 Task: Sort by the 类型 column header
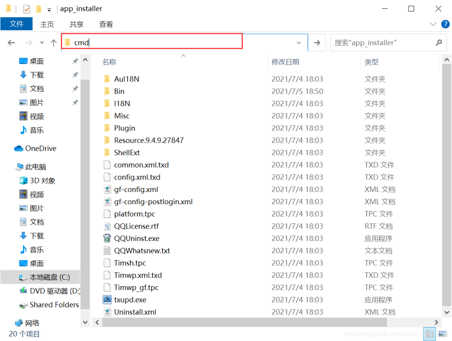[371, 62]
